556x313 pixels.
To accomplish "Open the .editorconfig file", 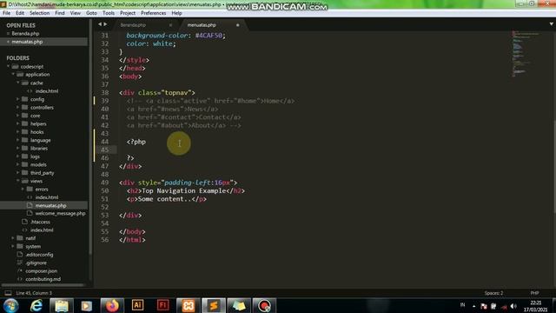I will coord(39,255).
